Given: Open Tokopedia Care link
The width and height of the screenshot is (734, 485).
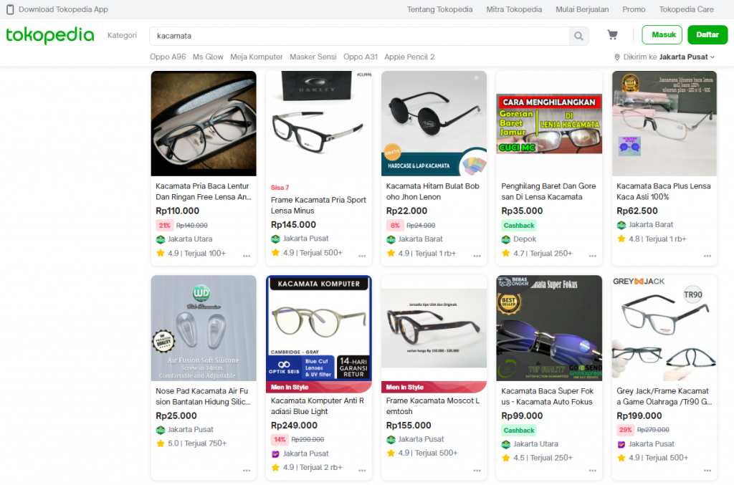Looking at the screenshot, I should pos(686,9).
